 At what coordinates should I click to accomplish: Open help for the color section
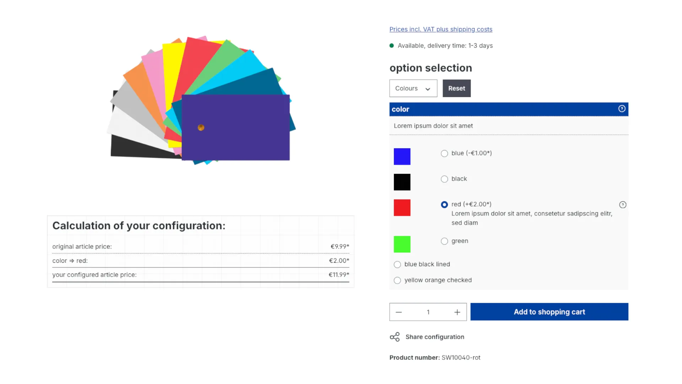click(622, 109)
